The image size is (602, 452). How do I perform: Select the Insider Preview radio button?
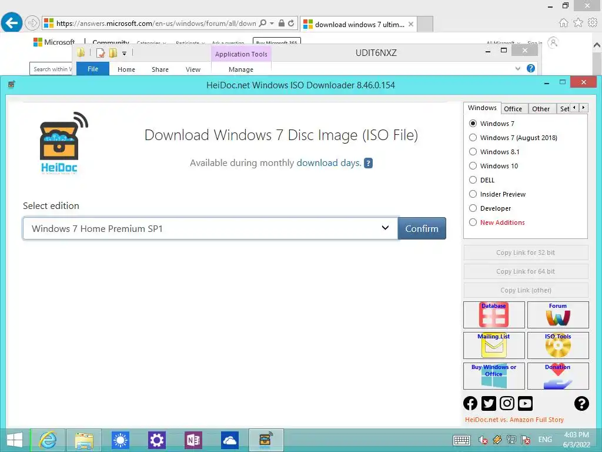(x=473, y=194)
